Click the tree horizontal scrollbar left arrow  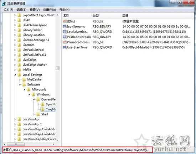point(5,144)
